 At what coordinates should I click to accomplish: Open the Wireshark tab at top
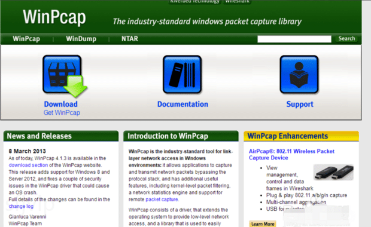(x=237, y=2)
